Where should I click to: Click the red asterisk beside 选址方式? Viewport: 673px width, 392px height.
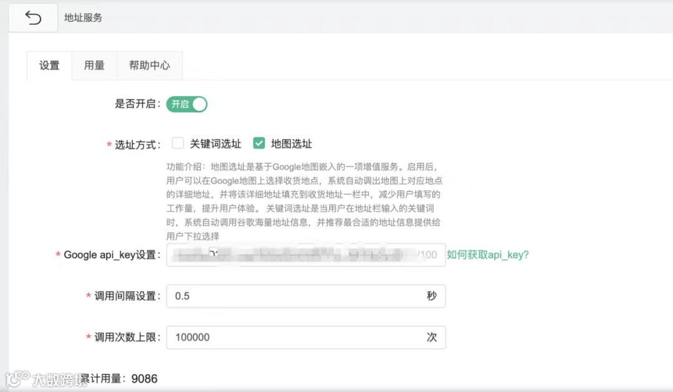tap(108, 143)
